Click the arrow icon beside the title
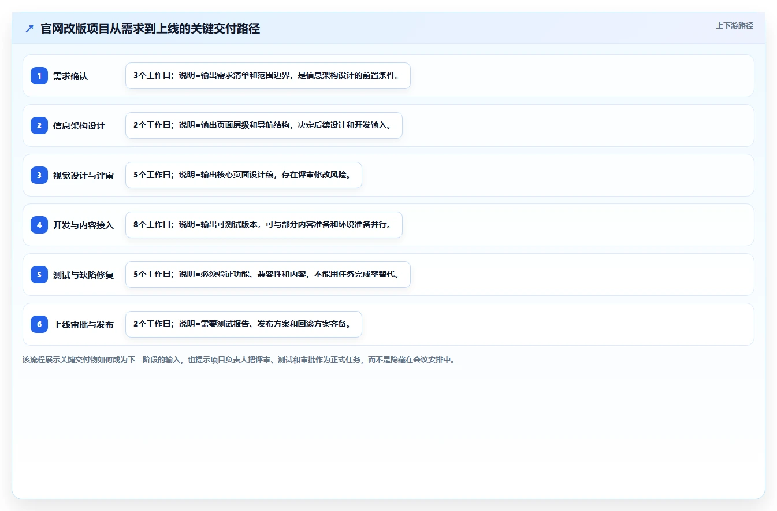Viewport: 777px width, 511px height. pyautogui.click(x=29, y=29)
